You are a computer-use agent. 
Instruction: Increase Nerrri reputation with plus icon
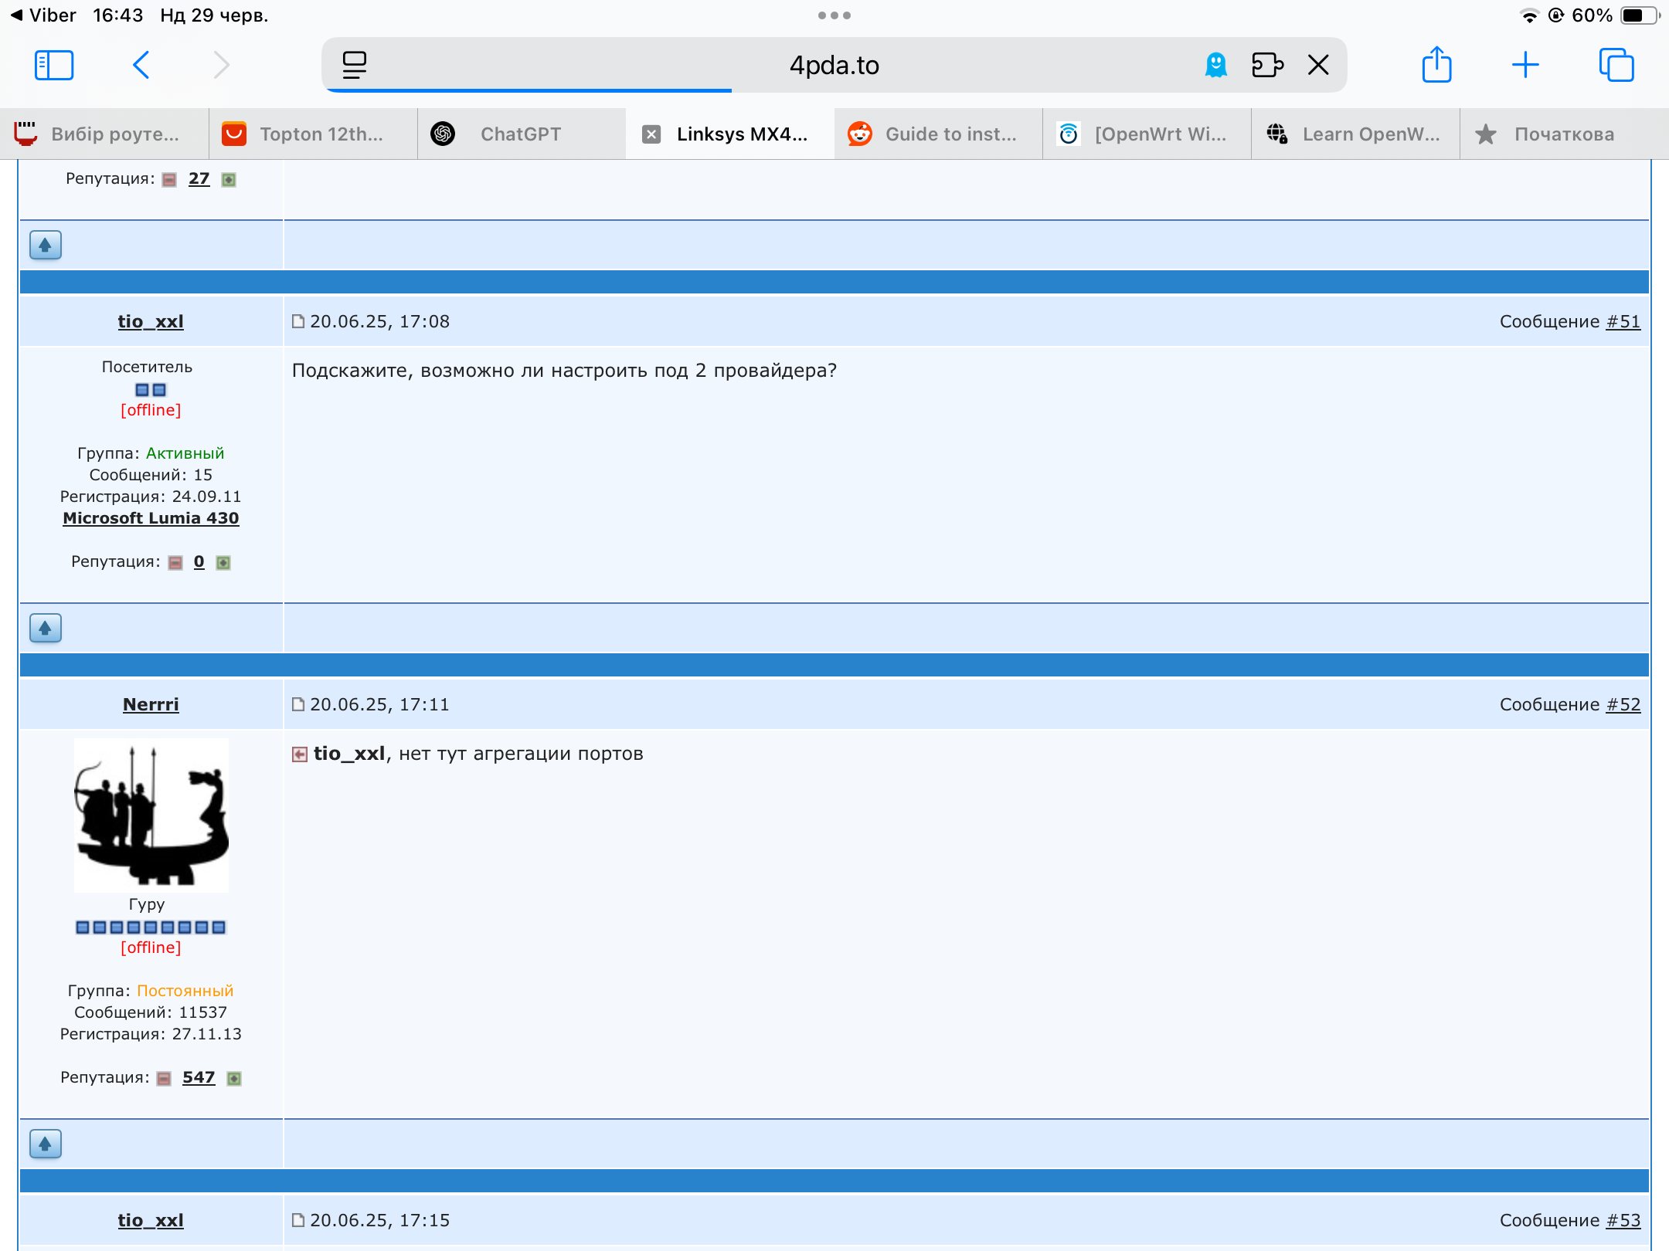click(234, 1079)
